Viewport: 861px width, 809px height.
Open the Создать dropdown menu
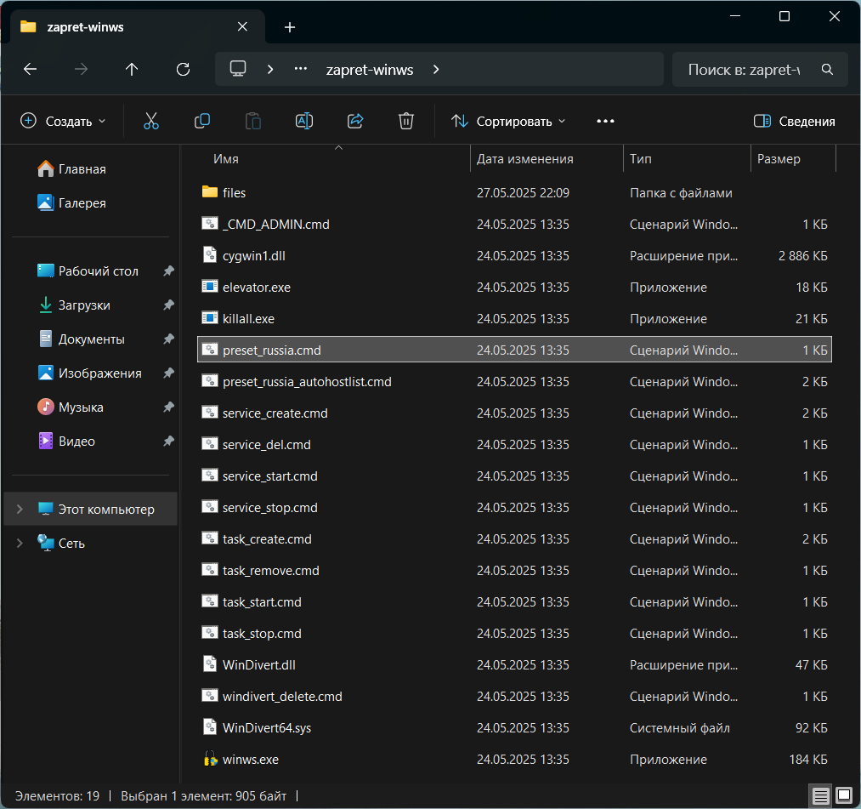coord(64,122)
